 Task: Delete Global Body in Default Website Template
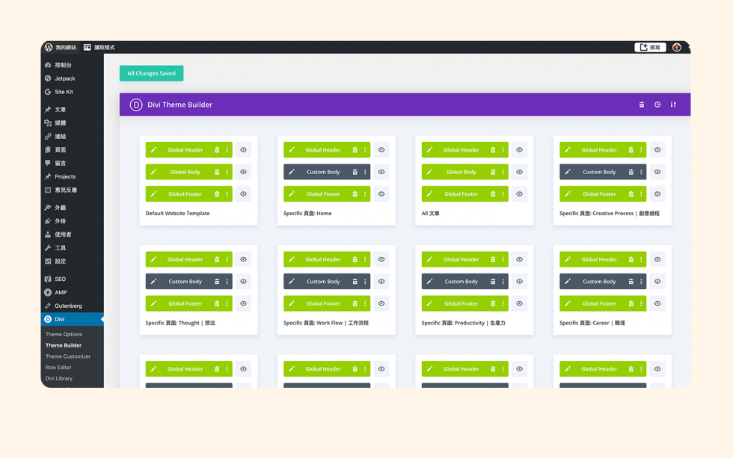(217, 172)
